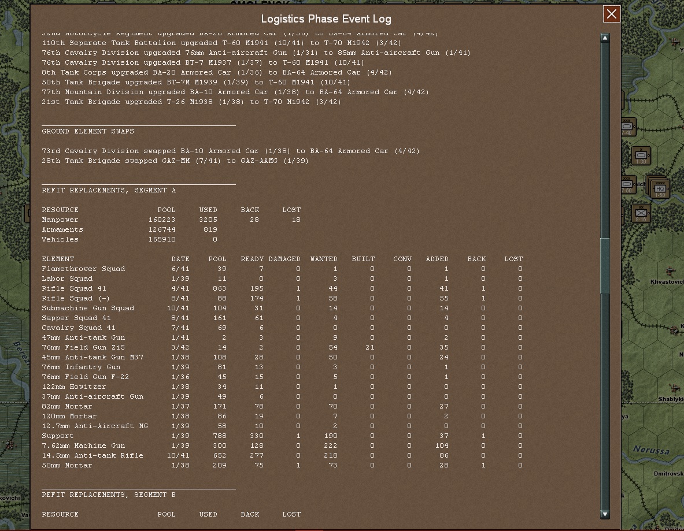684x531 pixels.
Task: Click the 76mm Infantry Gun row label
Action: (x=81, y=367)
